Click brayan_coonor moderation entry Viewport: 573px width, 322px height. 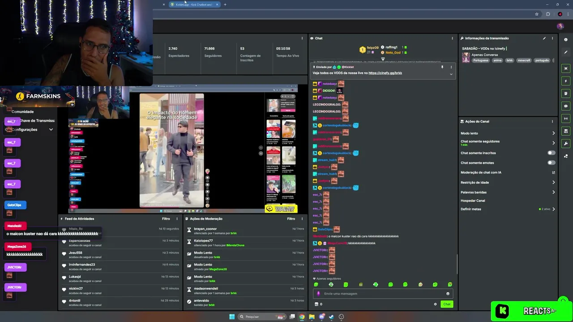click(x=245, y=231)
